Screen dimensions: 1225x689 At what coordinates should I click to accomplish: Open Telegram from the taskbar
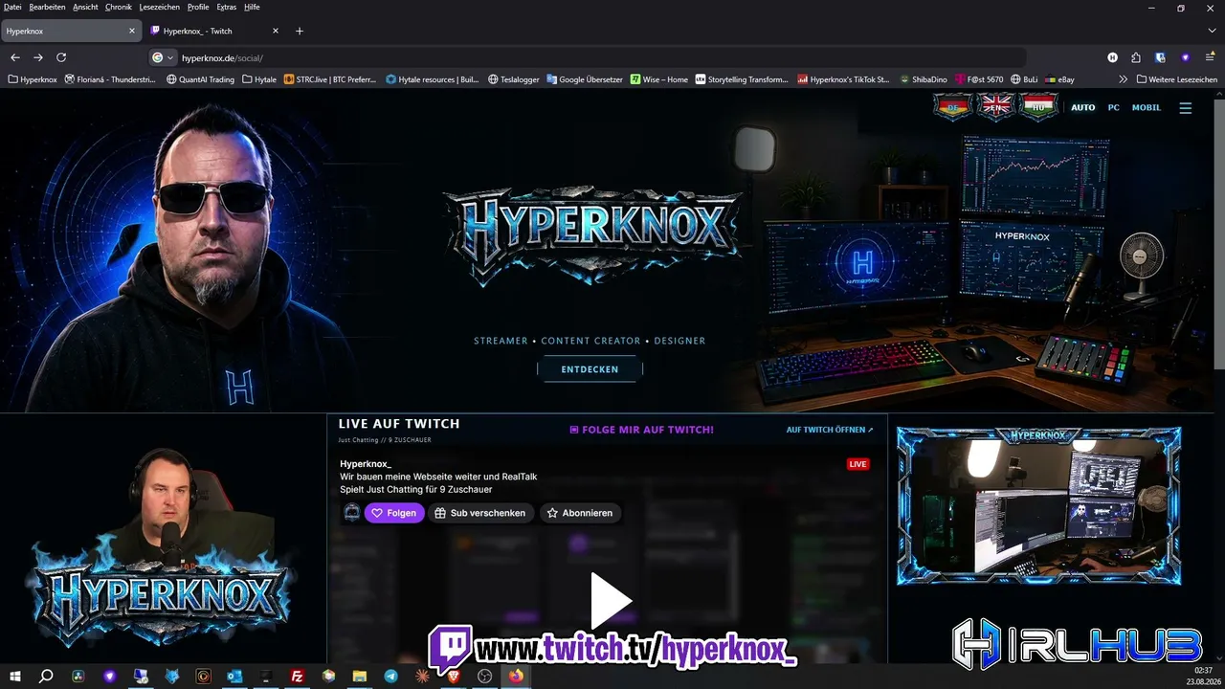click(x=391, y=677)
